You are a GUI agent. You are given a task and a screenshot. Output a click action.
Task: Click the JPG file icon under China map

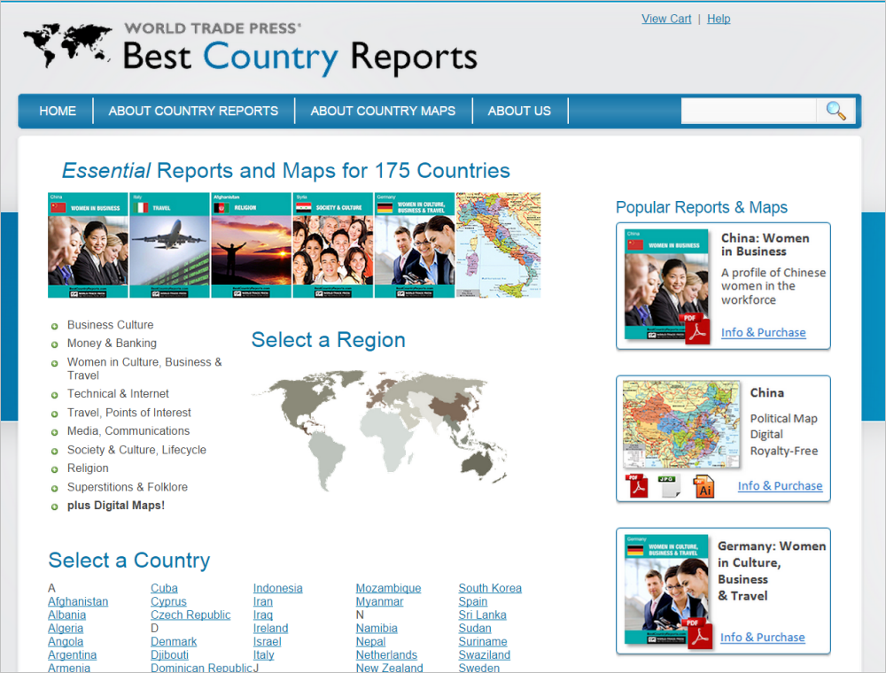point(670,486)
